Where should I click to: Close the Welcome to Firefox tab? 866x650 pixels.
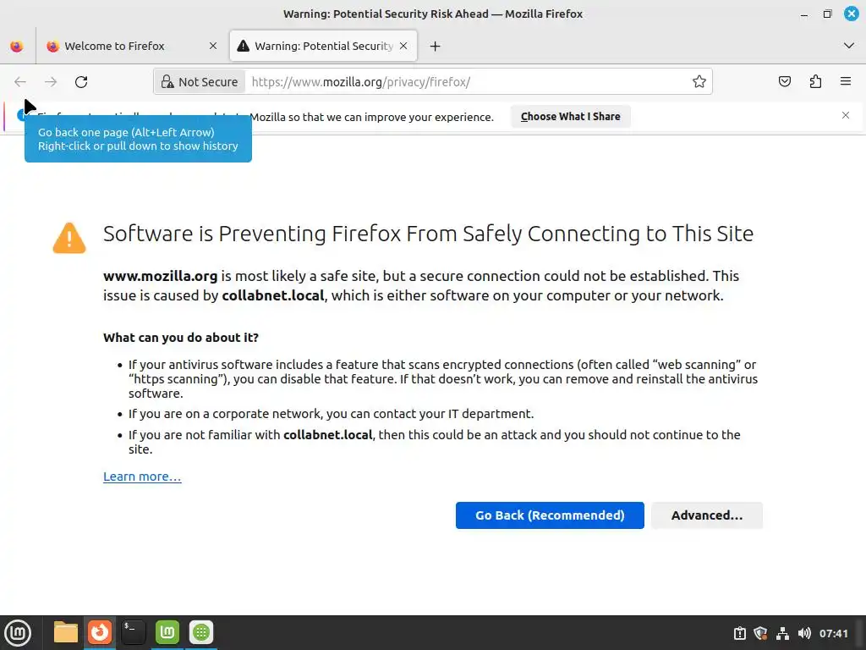[212, 47]
